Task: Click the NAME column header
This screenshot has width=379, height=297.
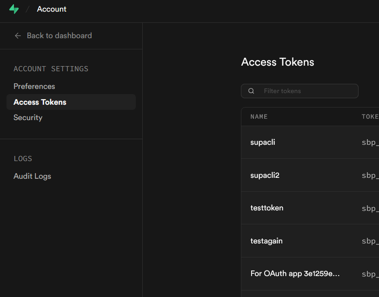Action: tap(259, 116)
